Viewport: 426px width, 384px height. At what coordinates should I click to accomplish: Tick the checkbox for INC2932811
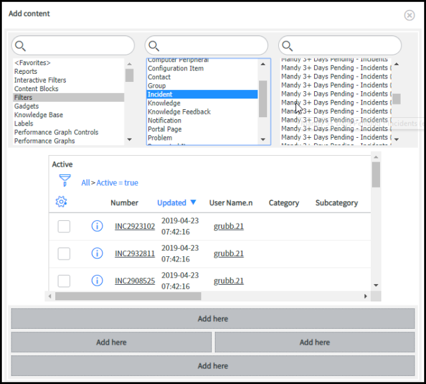pos(64,254)
